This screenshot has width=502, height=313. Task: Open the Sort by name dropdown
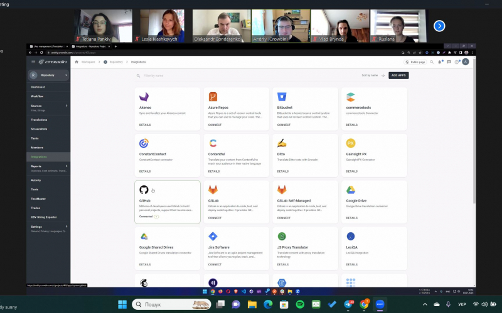[370, 75]
